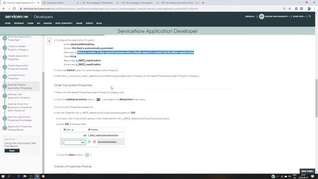Click the Additional actions hamburger image
The width and height of the screenshot is (318, 179).
[x=98, y=99]
